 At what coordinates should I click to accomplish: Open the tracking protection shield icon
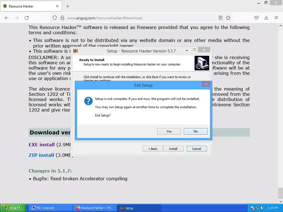coord(55,18)
